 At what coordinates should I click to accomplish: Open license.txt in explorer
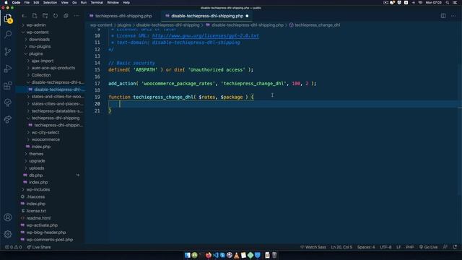pos(36,211)
